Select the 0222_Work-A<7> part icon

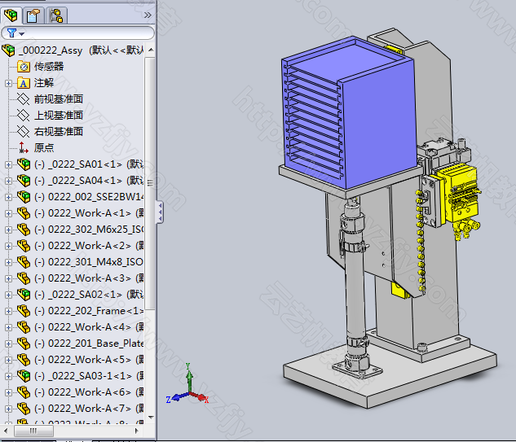point(24,408)
